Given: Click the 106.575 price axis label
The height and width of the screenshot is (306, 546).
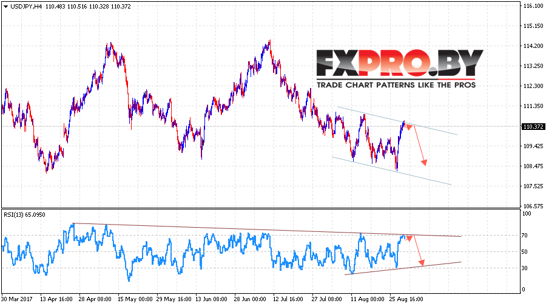Looking at the screenshot, I should pos(533,206).
